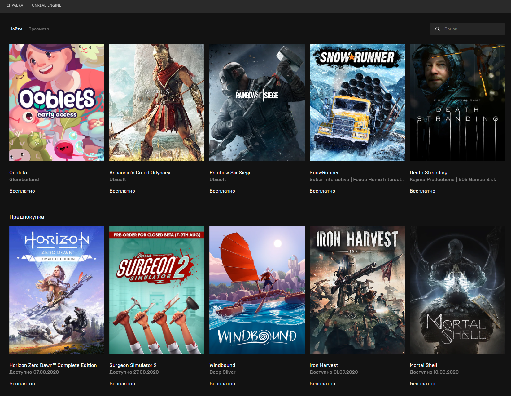
Task: Click Бесплатно under Assassin's Creed Odyssey
Action: point(122,191)
